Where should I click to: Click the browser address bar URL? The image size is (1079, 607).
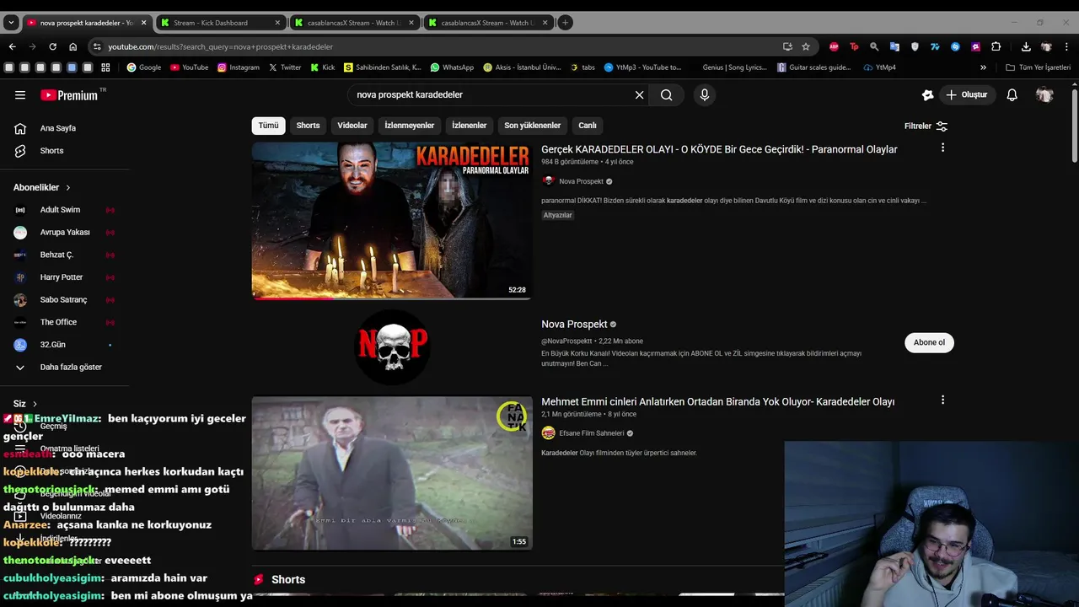pos(221,46)
